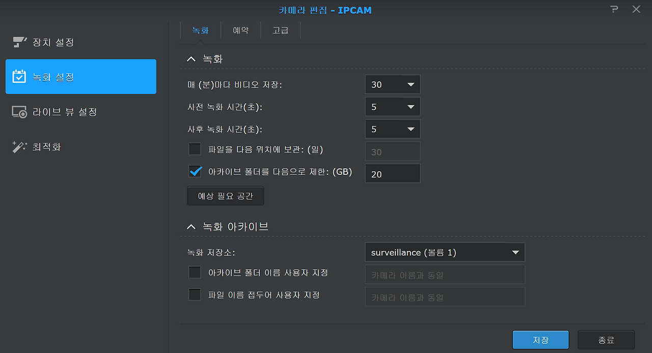Collapse the 녹화 section
This screenshot has width=652, height=353.
(x=191, y=58)
